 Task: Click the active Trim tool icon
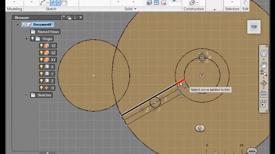(x=53, y=3)
